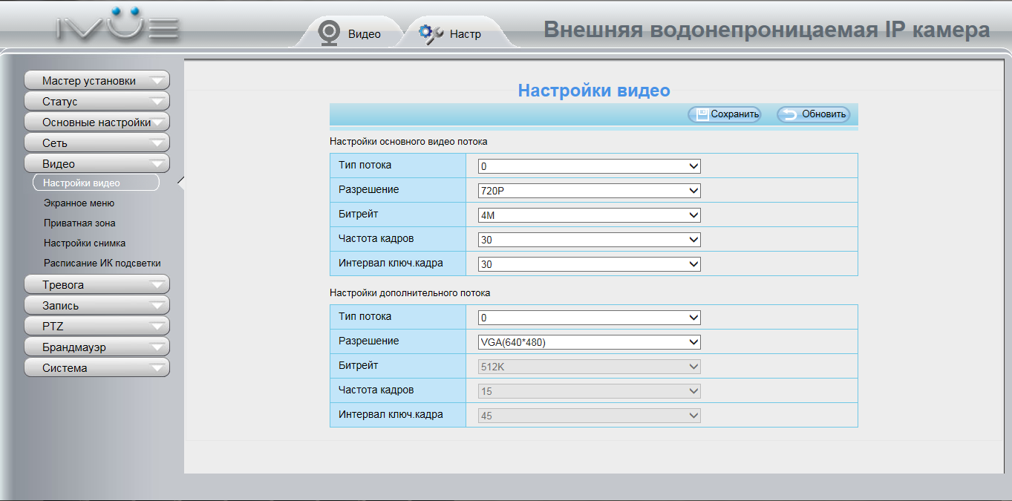Open Экранное меню submenu item

79,203
